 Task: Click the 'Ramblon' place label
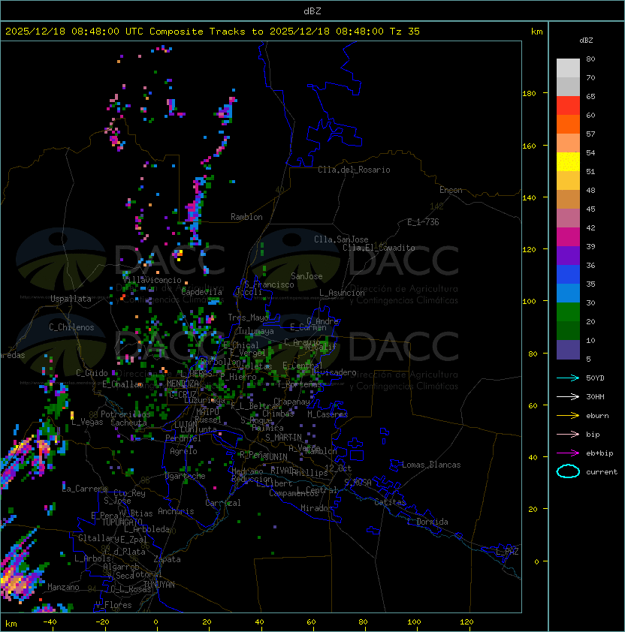coord(246,217)
